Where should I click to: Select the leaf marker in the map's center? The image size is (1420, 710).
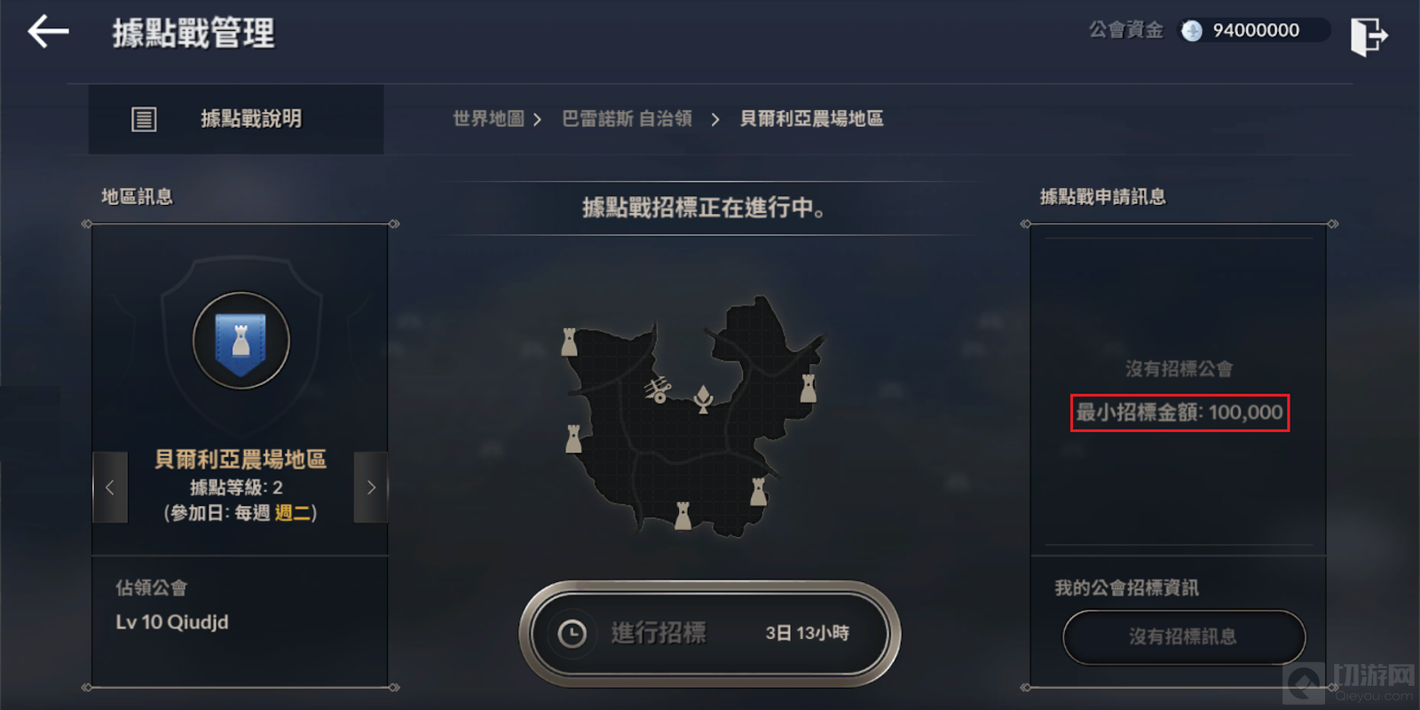click(x=704, y=399)
